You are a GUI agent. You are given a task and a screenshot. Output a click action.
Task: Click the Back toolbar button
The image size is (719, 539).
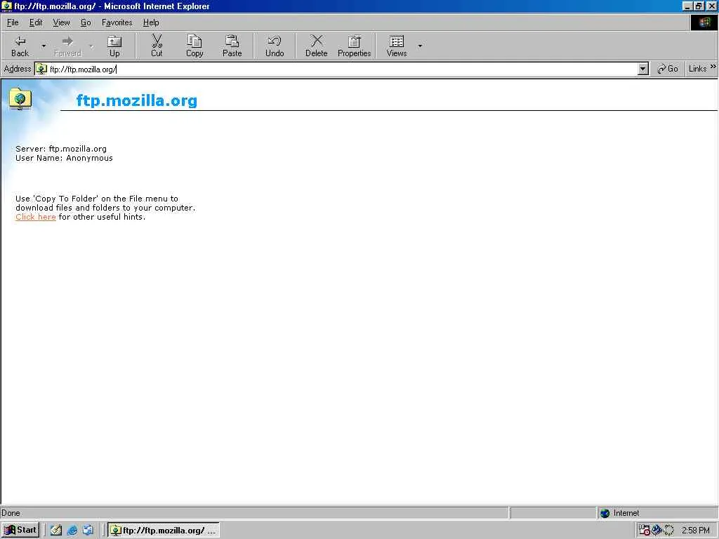(20, 46)
